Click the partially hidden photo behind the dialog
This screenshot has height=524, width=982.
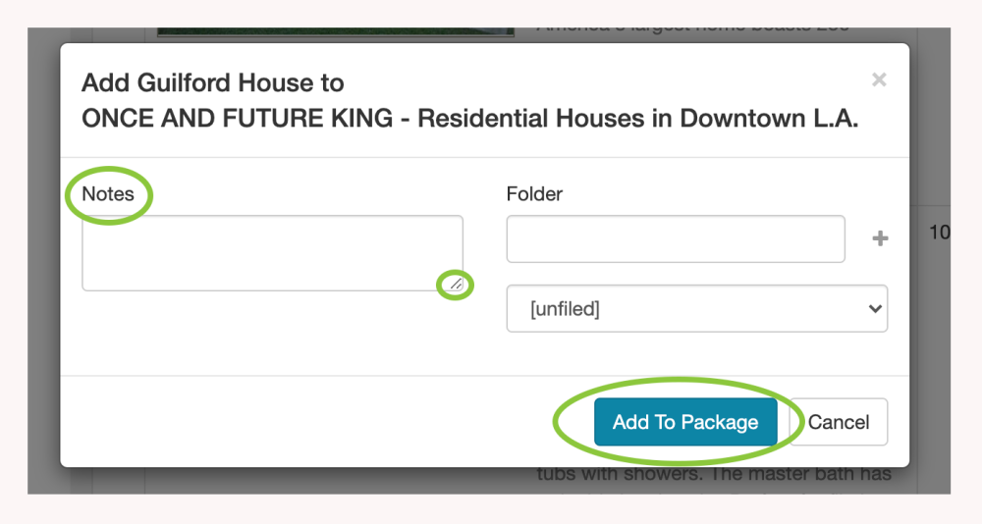point(335,33)
